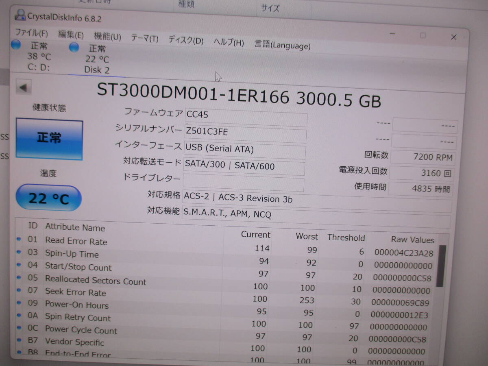
Task: Click the status dot for Start/Stop Count
Action: click(x=19, y=264)
